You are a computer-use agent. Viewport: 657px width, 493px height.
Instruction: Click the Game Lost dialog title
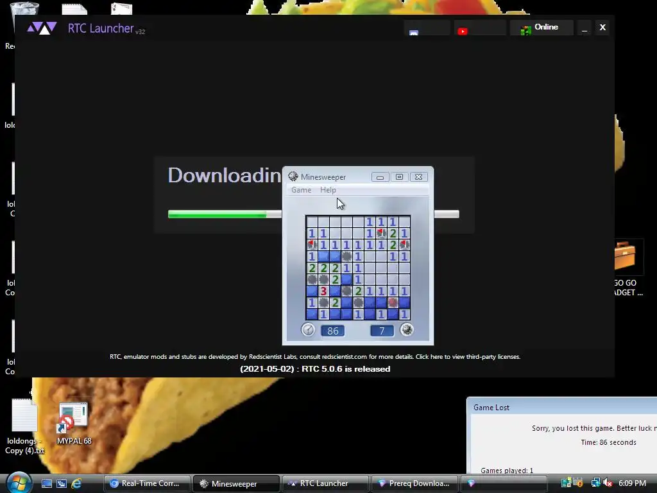pyautogui.click(x=491, y=408)
